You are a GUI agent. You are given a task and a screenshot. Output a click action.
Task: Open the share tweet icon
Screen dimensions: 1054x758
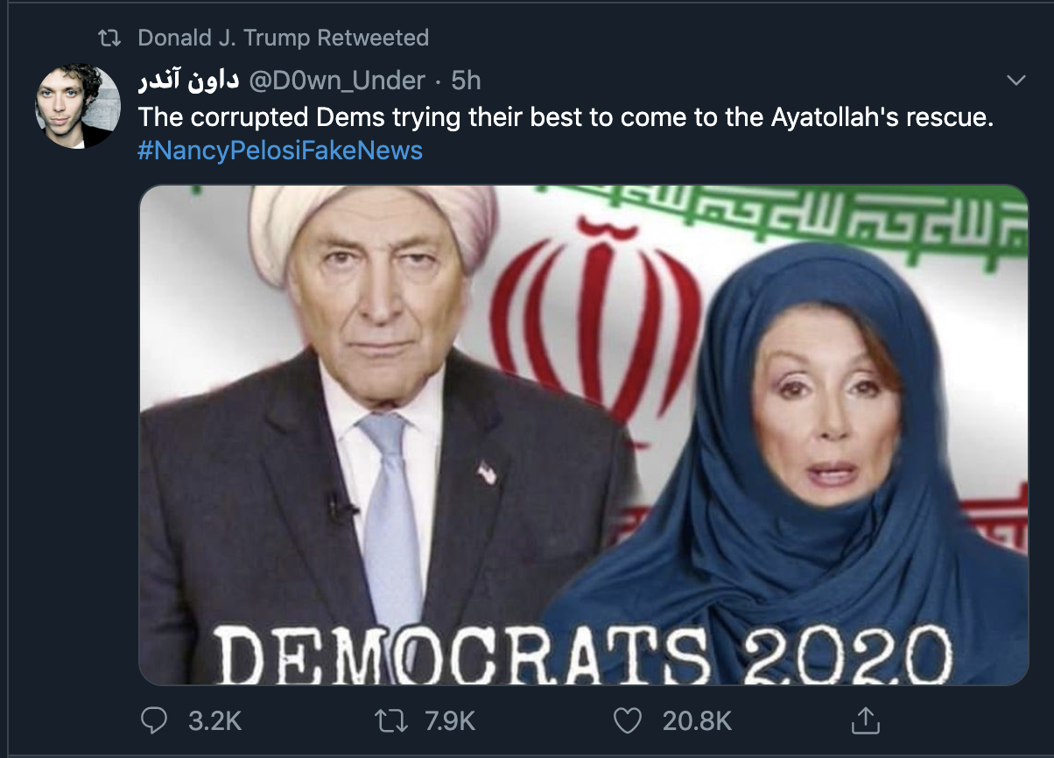[x=864, y=720]
